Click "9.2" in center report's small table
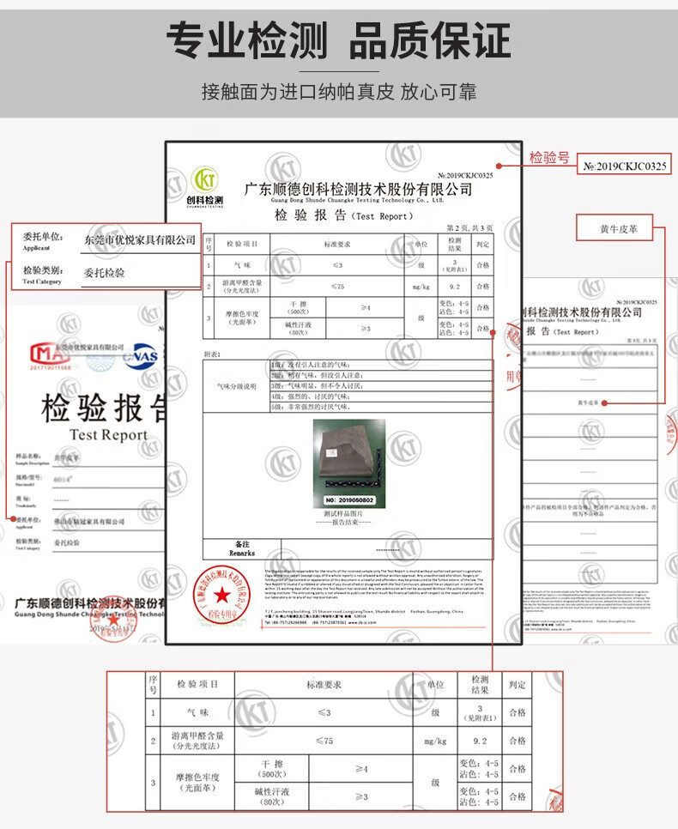Viewport: 678px width, 829px height. pyautogui.click(x=454, y=287)
